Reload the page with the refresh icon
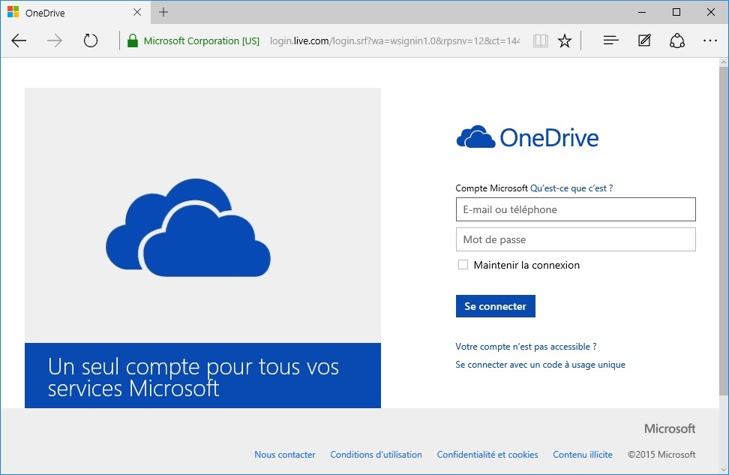The image size is (729, 475). coord(91,41)
